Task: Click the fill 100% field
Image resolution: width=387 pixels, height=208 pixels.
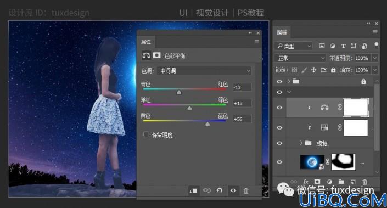Action: coord(362,70)
